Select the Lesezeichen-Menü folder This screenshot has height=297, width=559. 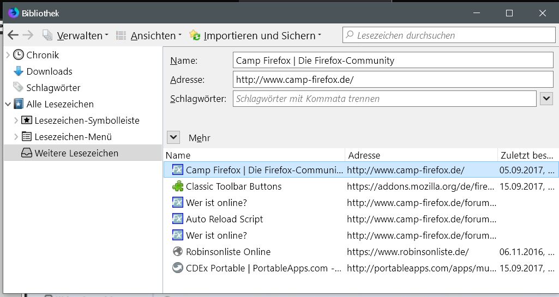[73, 137]
